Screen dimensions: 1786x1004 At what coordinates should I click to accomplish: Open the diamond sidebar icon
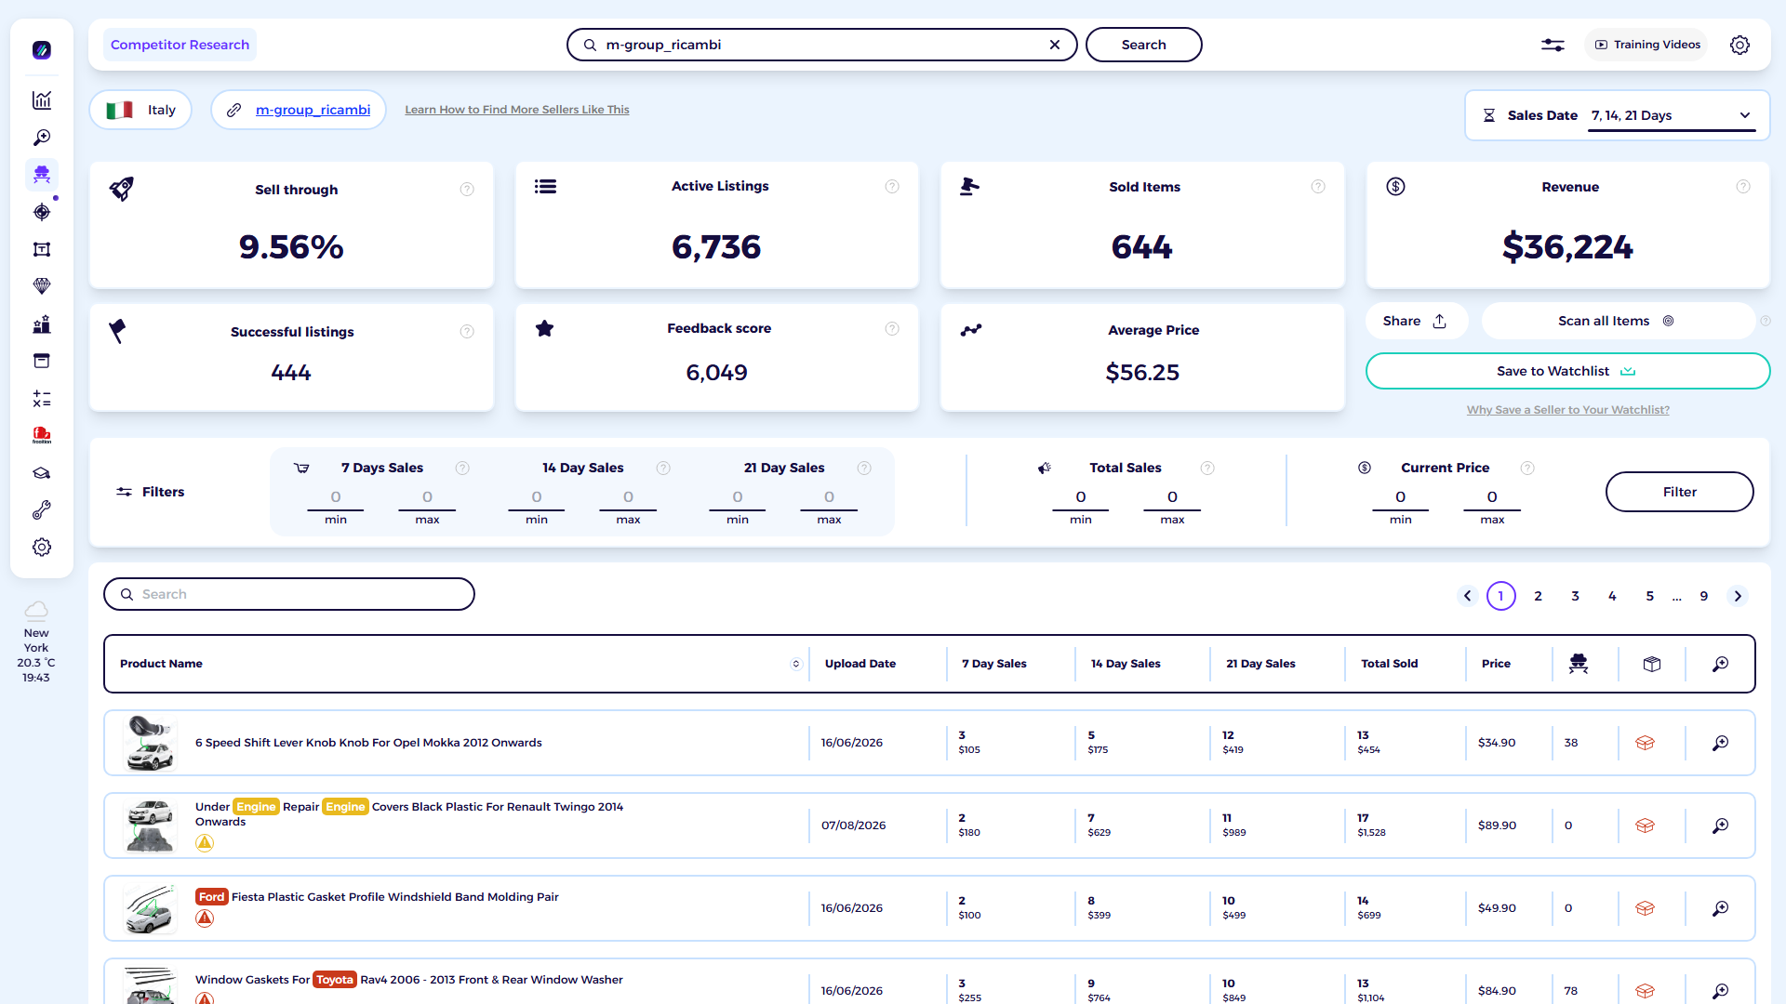(42, 286)
